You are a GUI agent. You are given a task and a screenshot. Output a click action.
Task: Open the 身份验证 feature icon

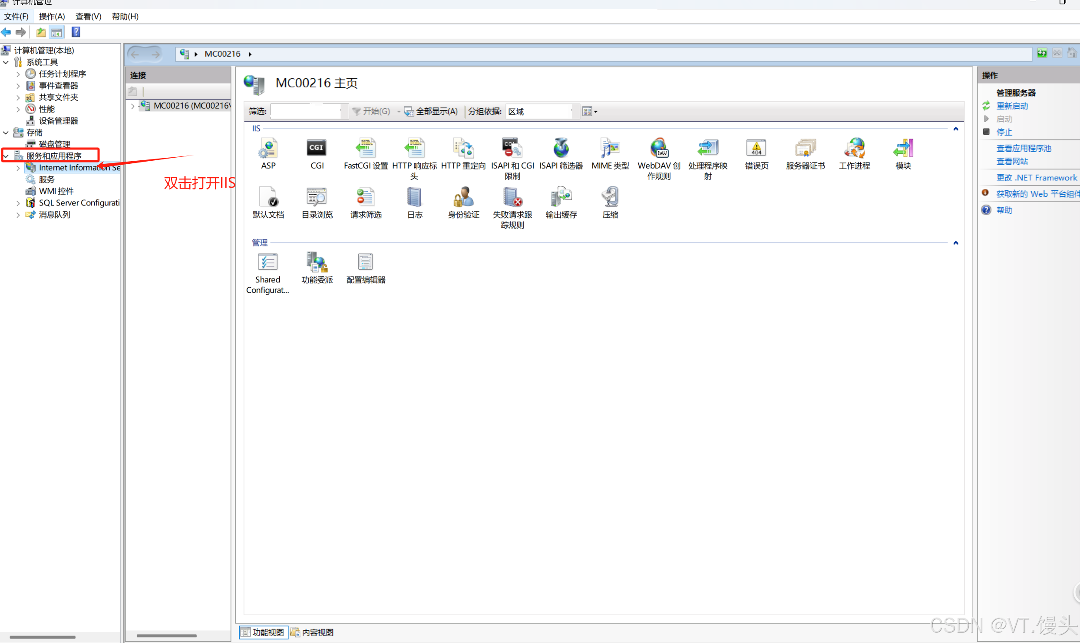(463, 198)
